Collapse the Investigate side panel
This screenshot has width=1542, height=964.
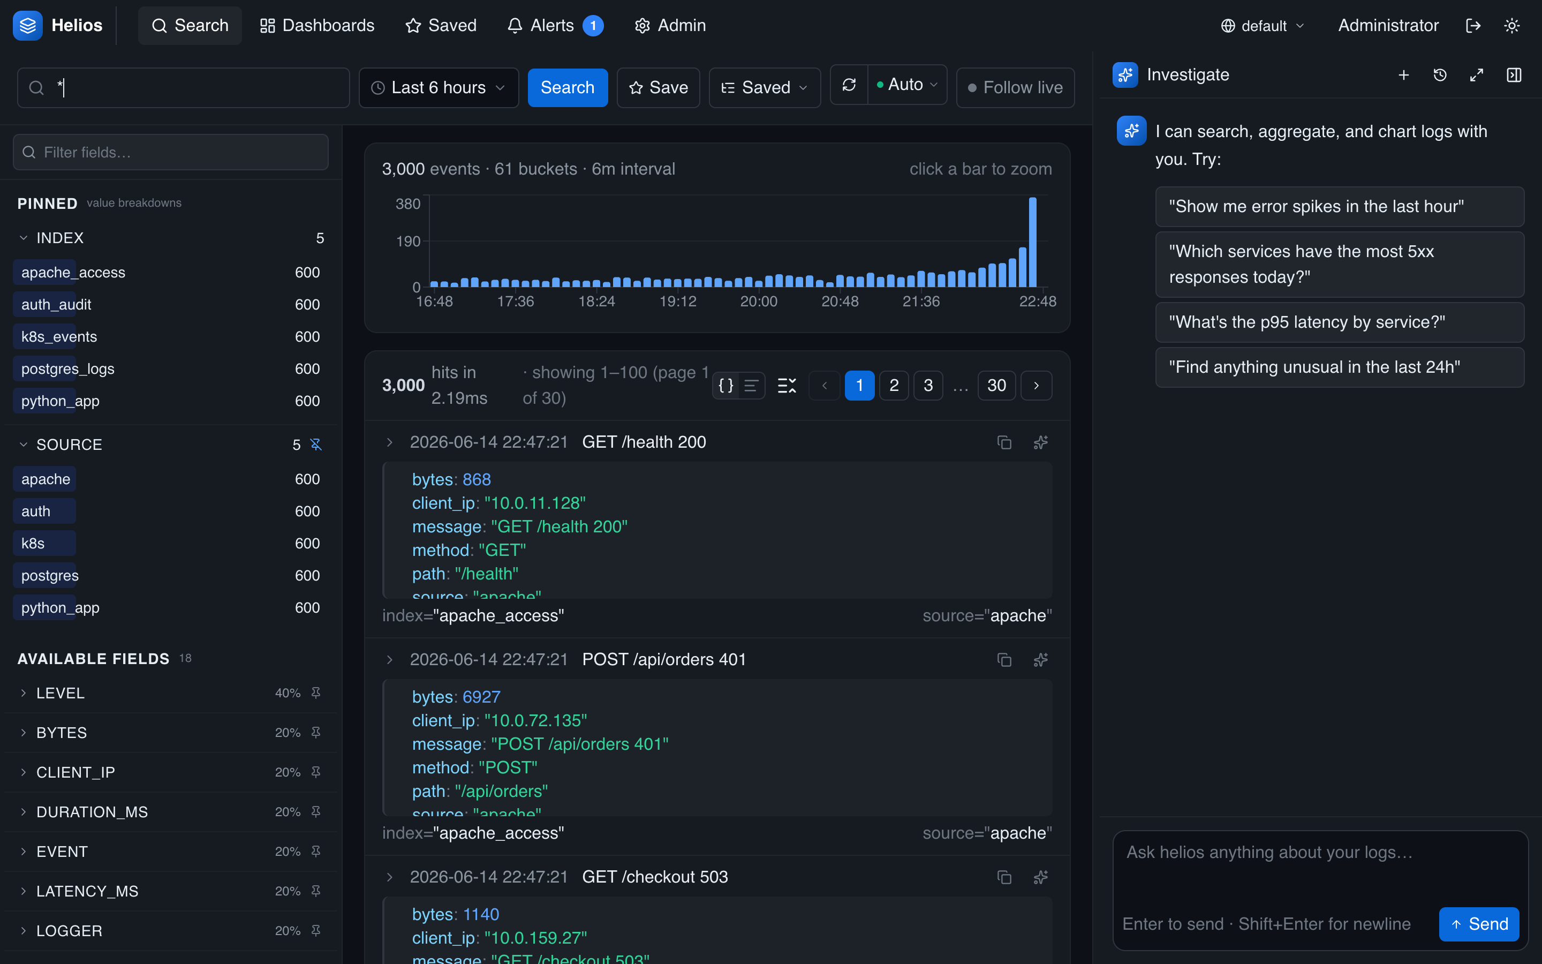[1514, 75]
